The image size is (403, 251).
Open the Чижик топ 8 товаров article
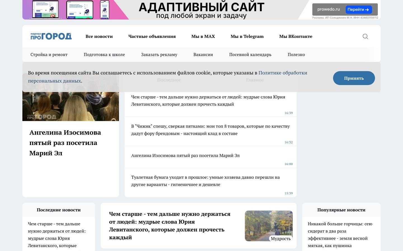pyautogui.click(x=210, y=130)
